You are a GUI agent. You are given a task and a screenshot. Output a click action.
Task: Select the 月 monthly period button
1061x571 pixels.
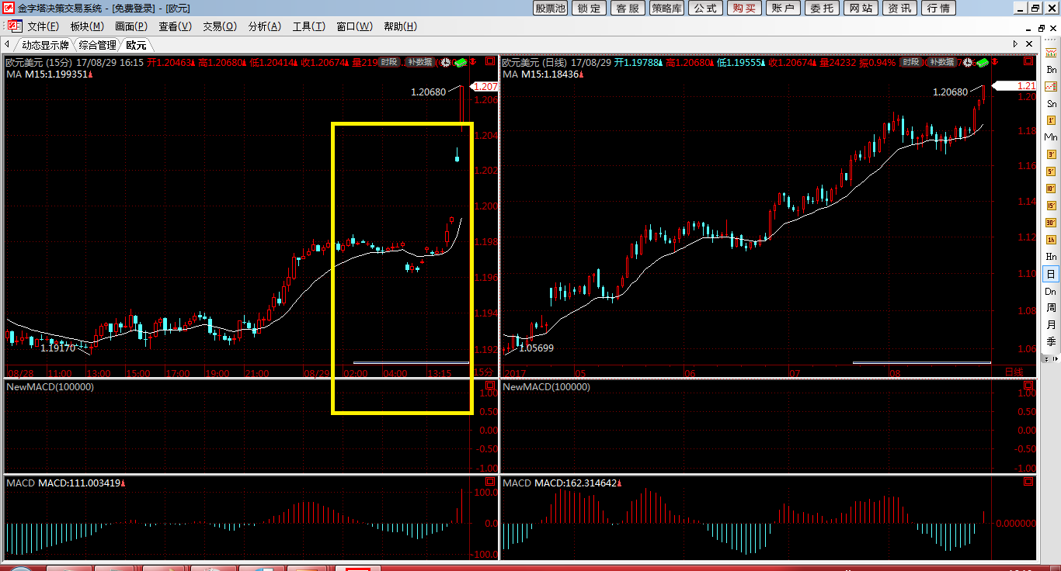(1051, 325)
